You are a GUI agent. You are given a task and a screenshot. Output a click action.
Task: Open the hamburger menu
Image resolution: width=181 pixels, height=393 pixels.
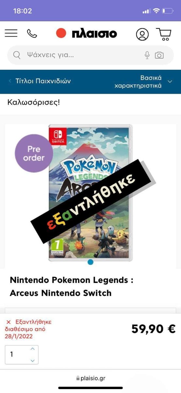point(11,33)
